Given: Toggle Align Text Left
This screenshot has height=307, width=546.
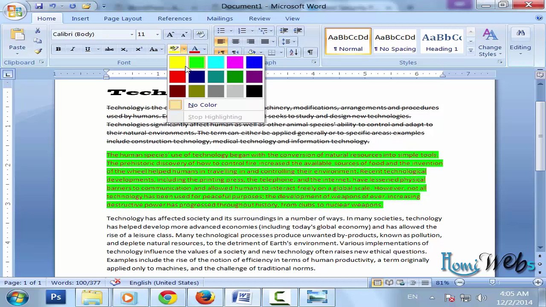Looking at the screenshot, I should 221,41.
